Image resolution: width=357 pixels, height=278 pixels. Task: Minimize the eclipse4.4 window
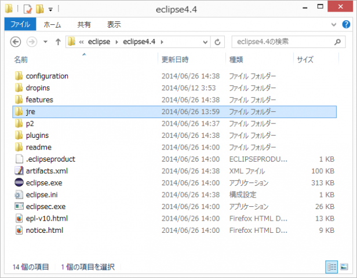tap(305, 8)
